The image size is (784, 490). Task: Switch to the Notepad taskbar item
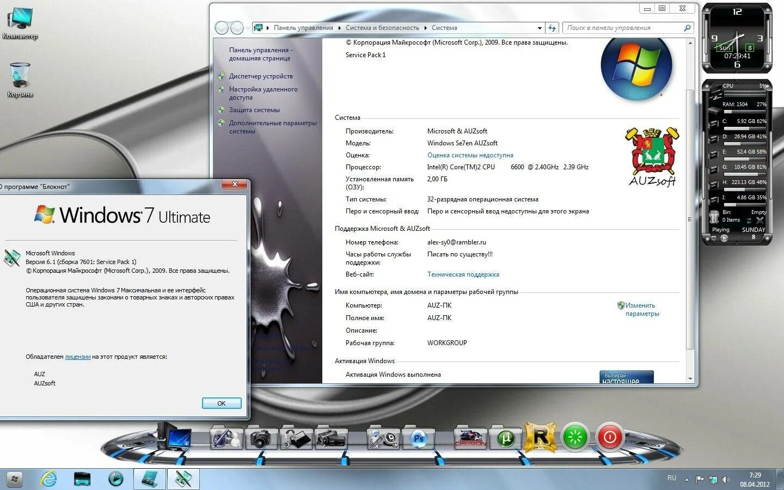click(183, 479)
